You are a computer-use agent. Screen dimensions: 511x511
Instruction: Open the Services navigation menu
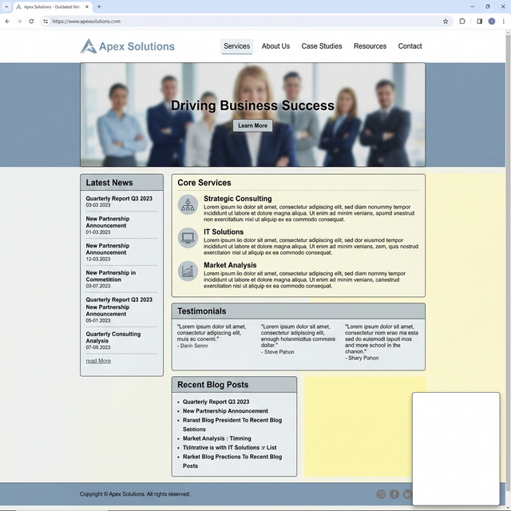coord(236,46)
